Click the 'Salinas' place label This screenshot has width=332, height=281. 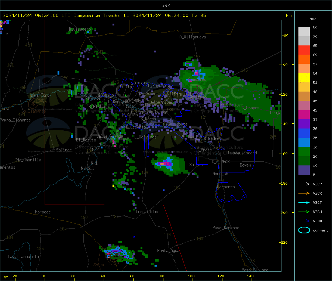[x=64, y=150]
